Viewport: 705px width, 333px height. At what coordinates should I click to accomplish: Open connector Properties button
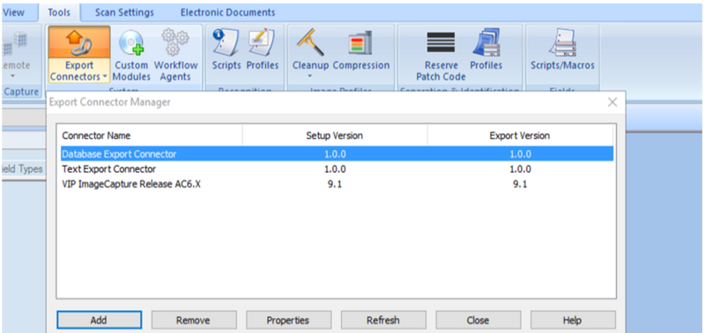tap(288, 321)
